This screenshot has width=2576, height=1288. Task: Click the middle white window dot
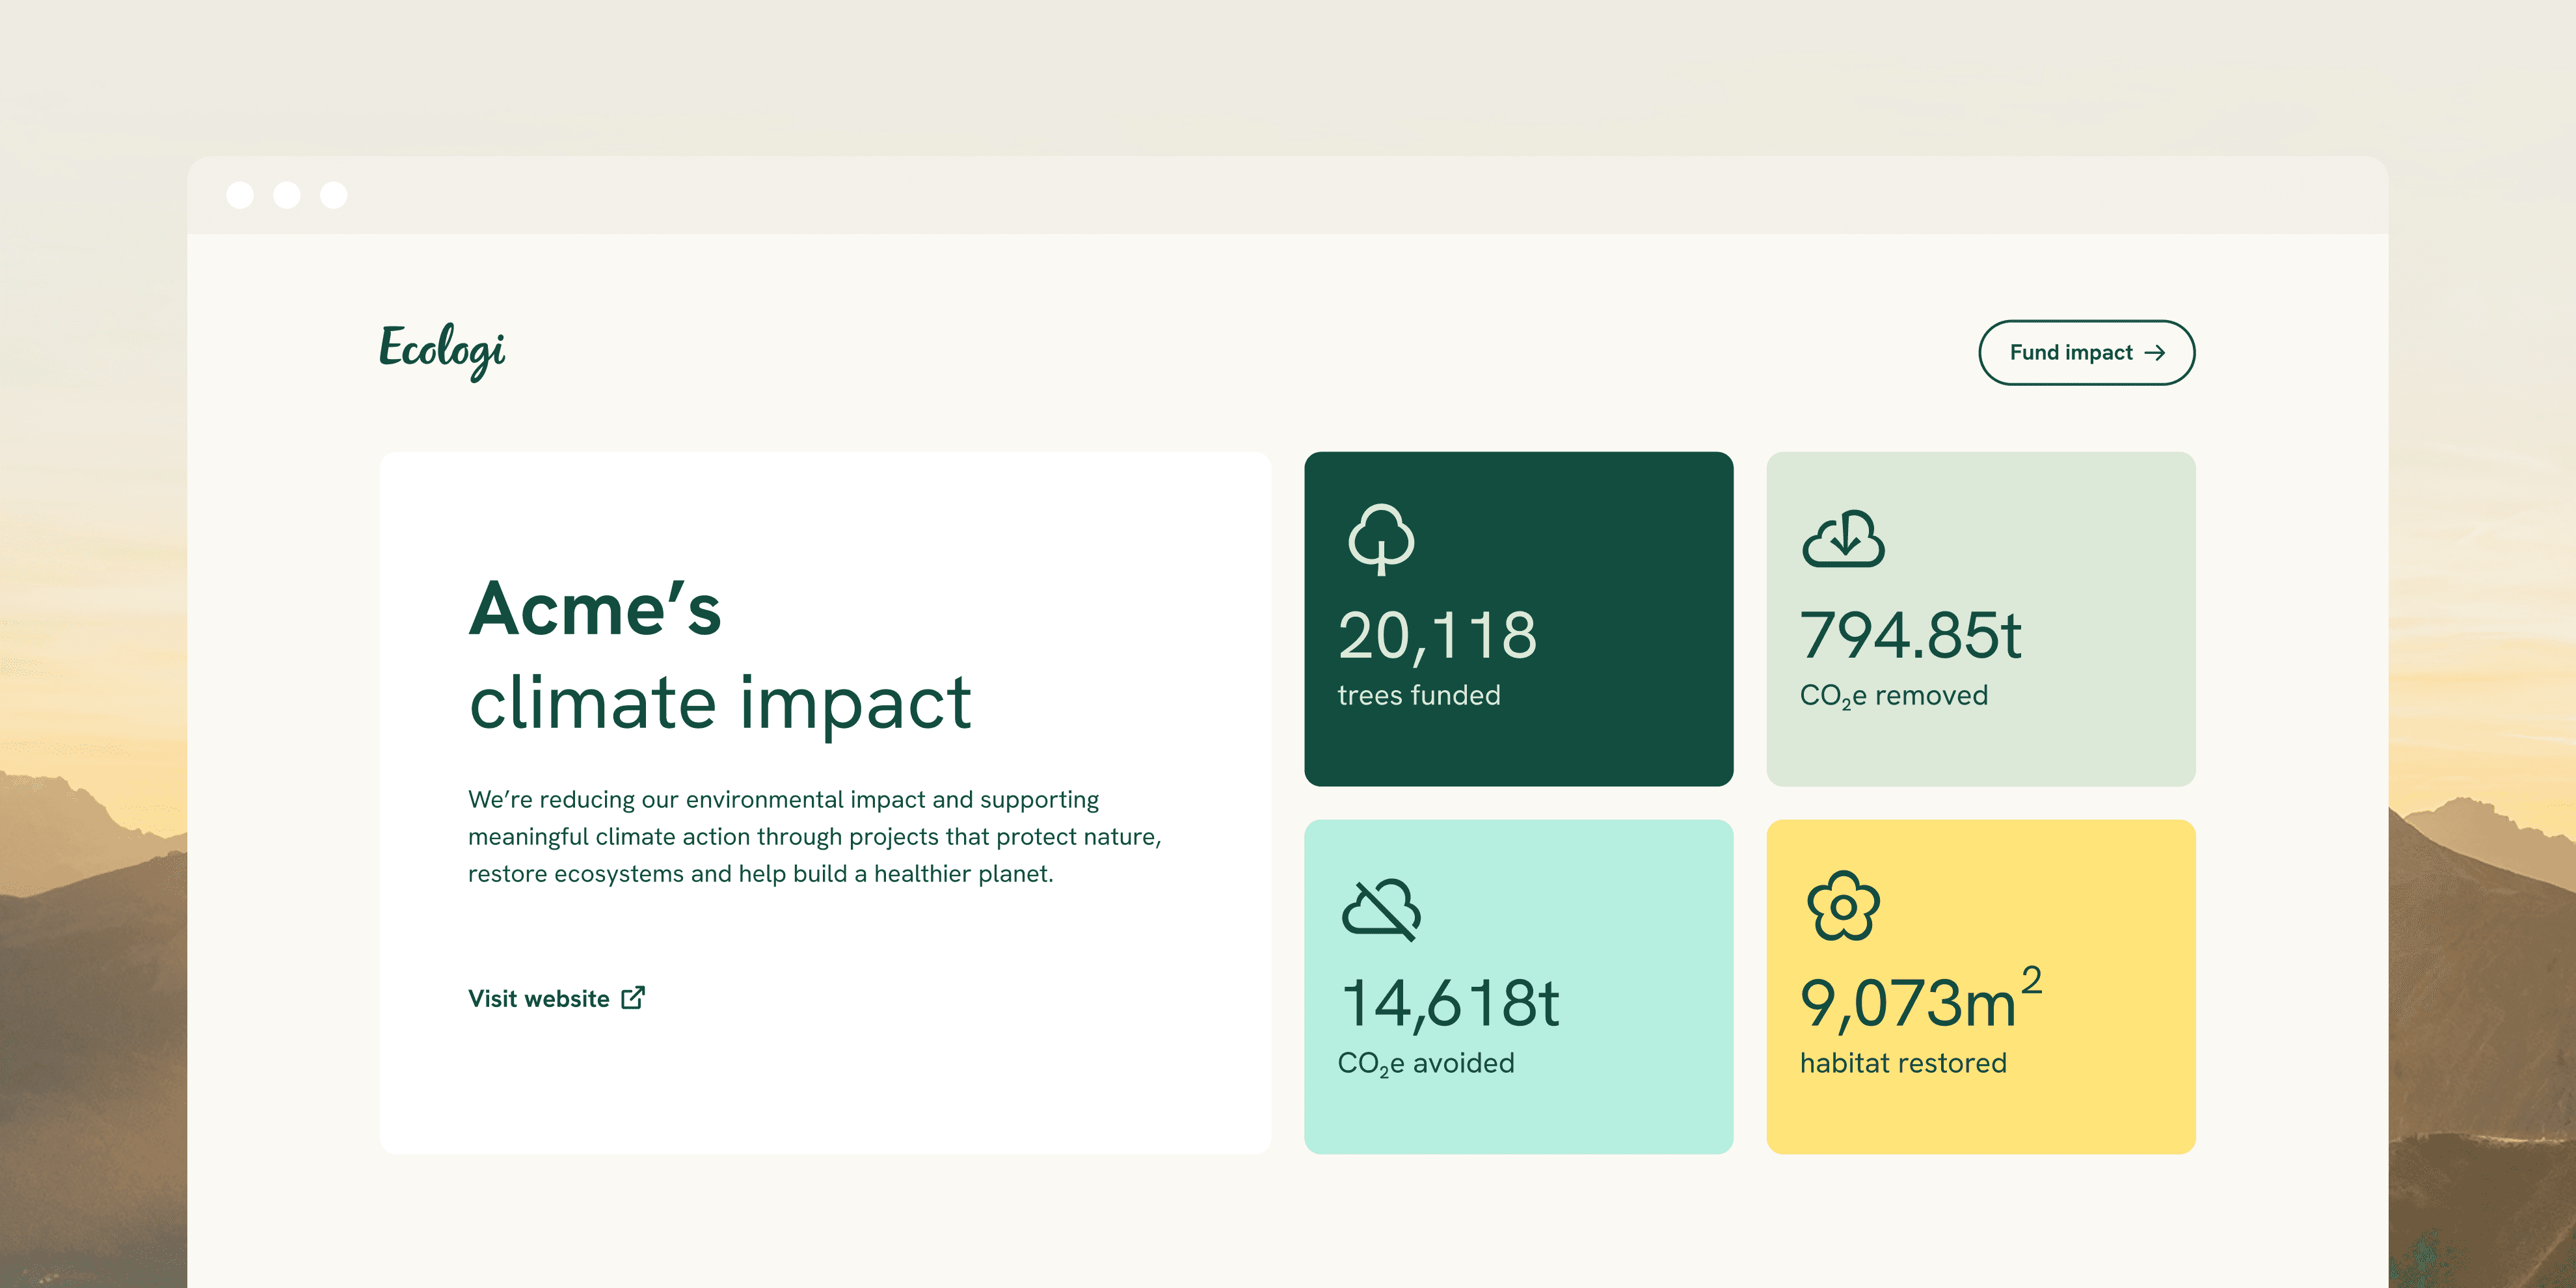pyautogui.click(x=287, y=195)
